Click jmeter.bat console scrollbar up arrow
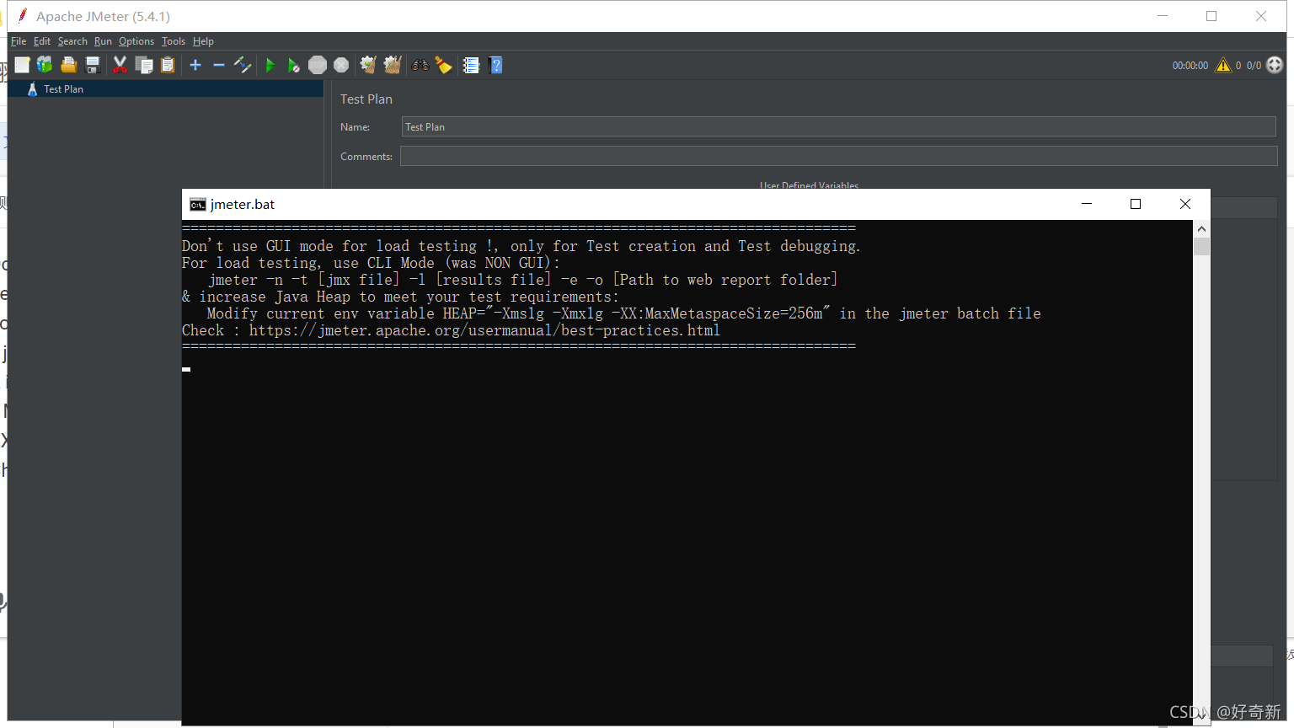Viewport: 1294px width, 728px height. coord(1201,228)
